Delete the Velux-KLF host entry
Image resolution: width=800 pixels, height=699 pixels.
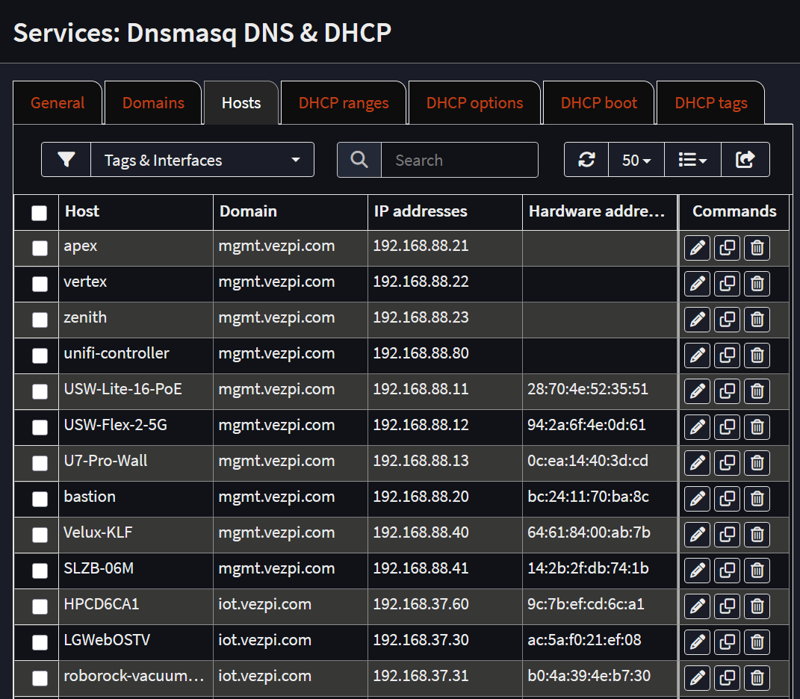point(757,535)
